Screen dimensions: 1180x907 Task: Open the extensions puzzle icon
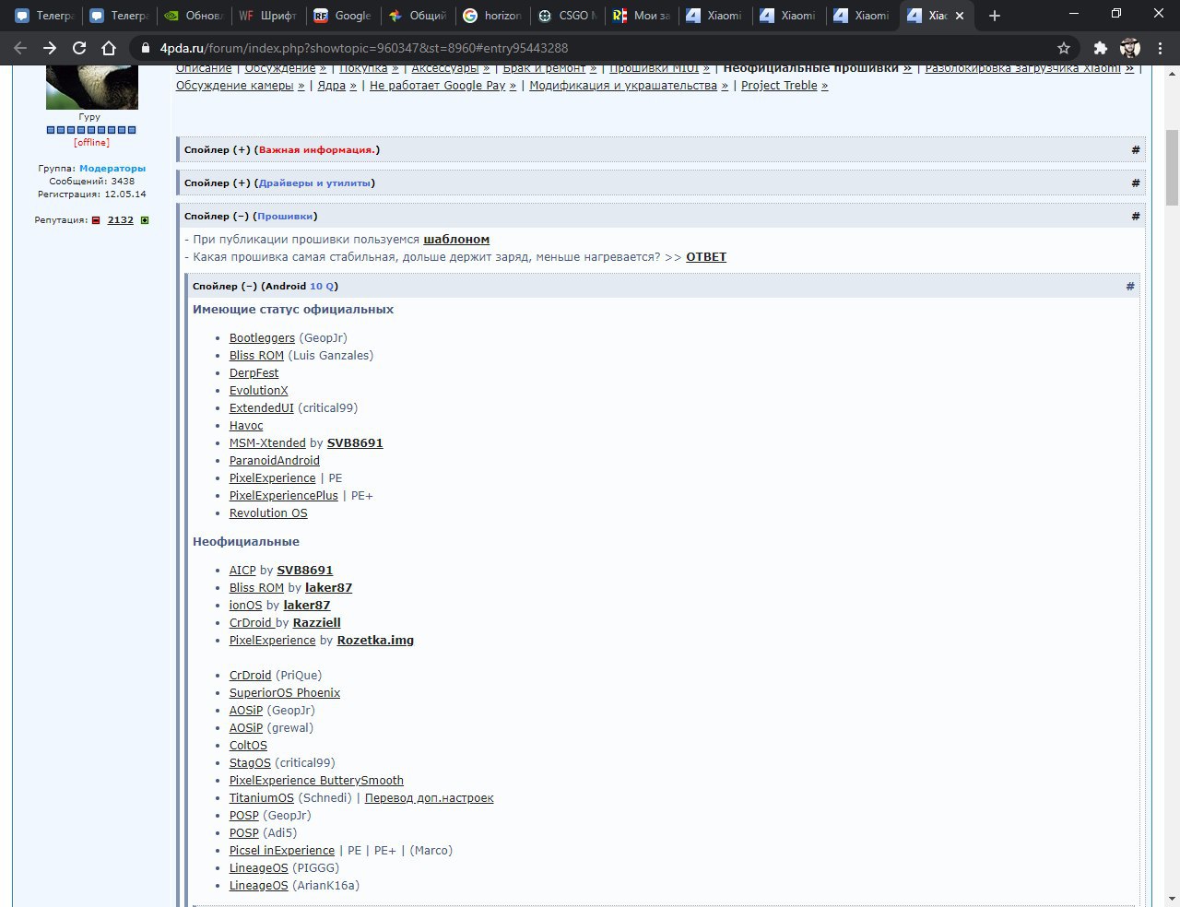1100,48
